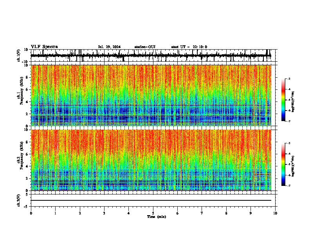The image size is (310, 239).
Task: Click time axis tick label '0'
Action: 31,213
